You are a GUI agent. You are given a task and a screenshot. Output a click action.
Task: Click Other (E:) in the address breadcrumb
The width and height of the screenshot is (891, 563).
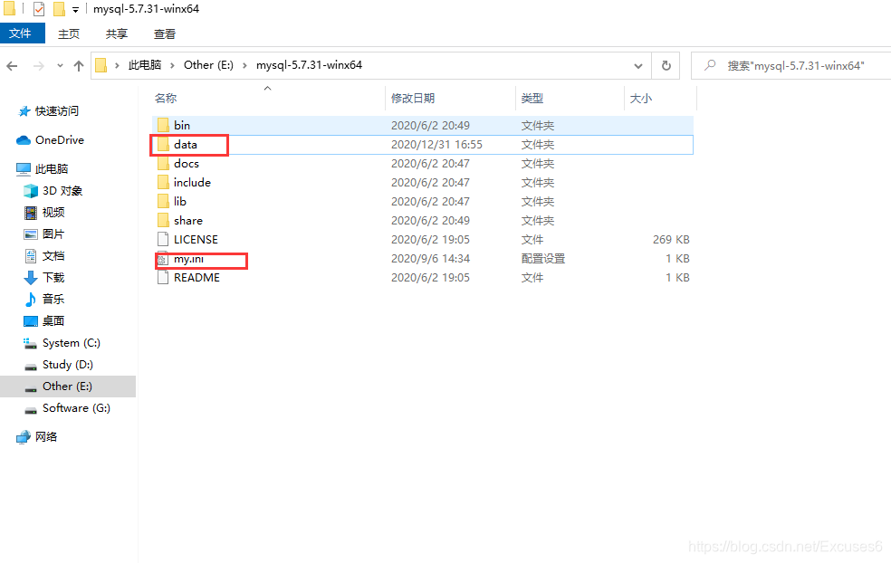coord(208,65)
